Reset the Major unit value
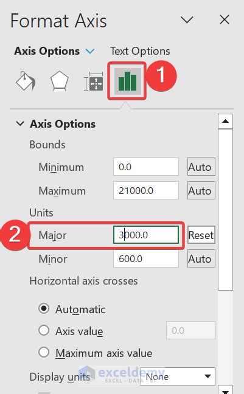 pyautogui.click(x=201, y=235)
